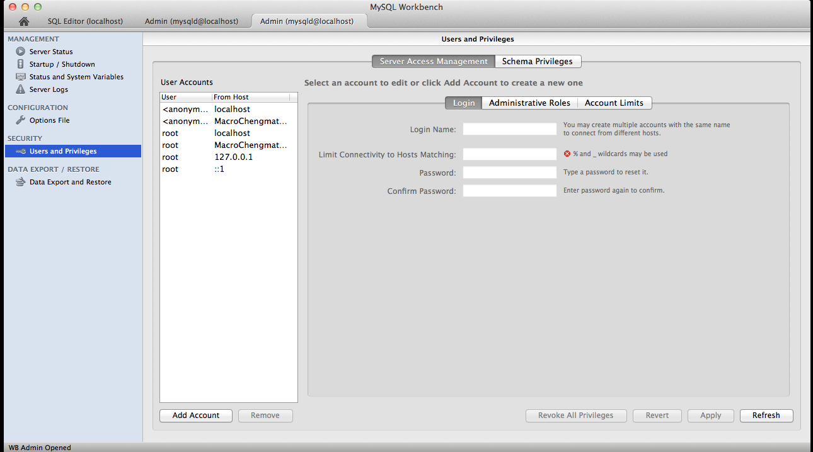This screenshot has width=813, height=452.
Task: Sort accounts by User column header
Action: (186, 97)
